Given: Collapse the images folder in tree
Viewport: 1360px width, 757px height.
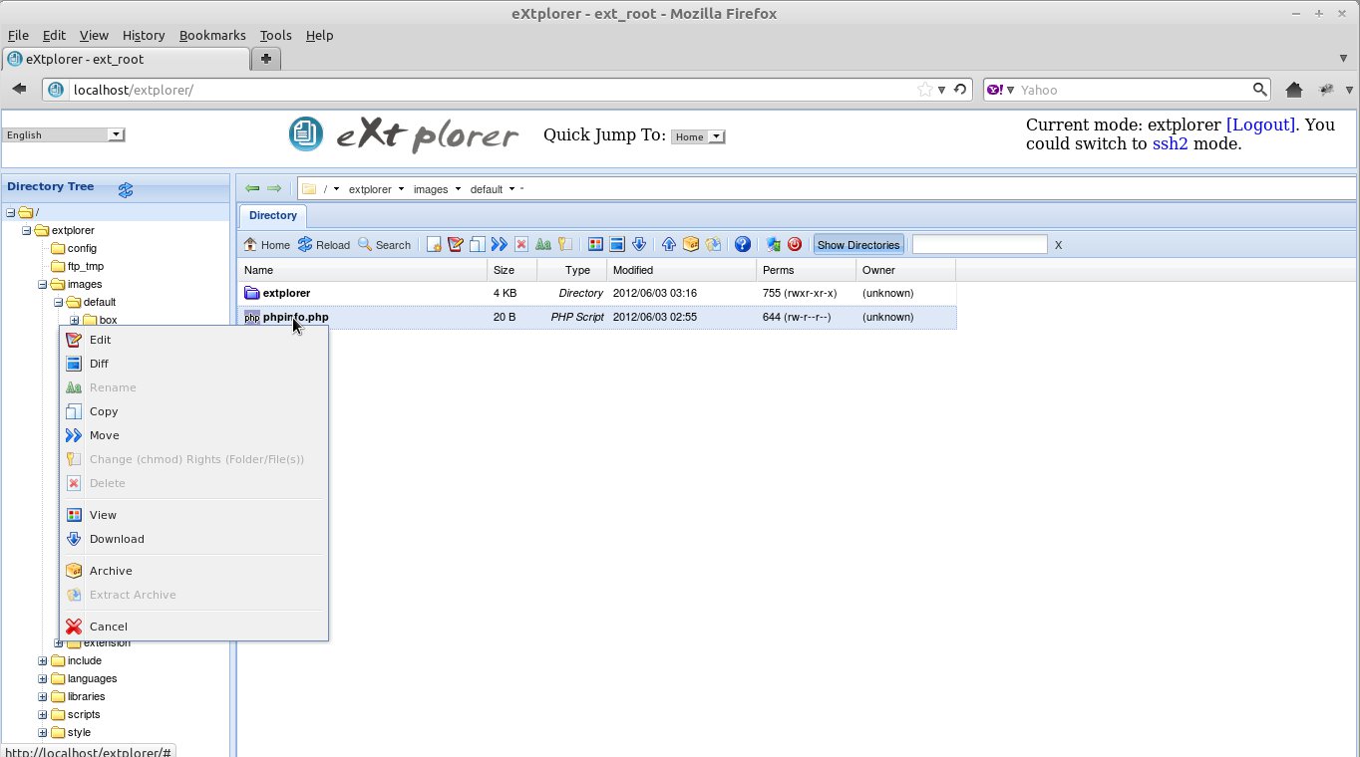Looking at the screenshot, I should tap(43, 284).
